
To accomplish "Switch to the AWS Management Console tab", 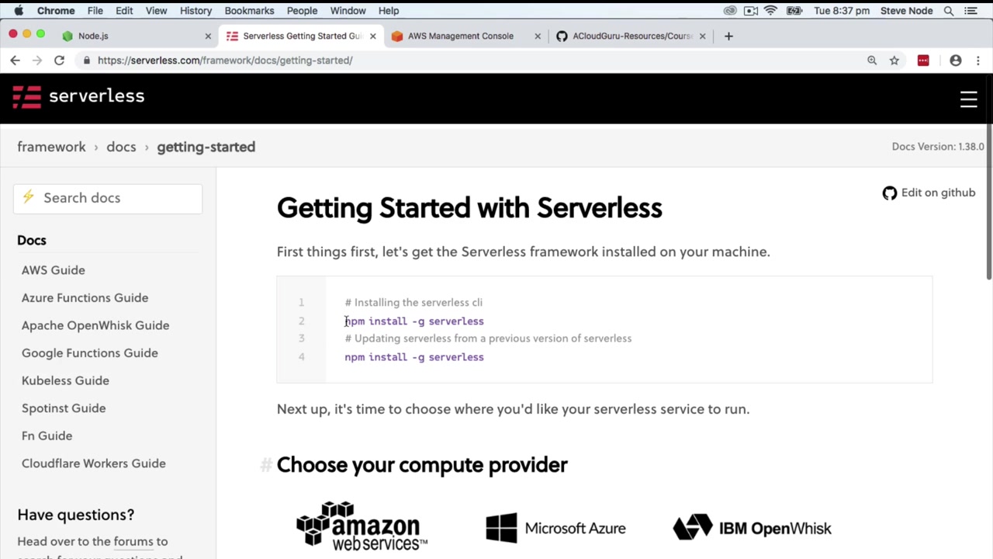I will (x=460, y=36).
